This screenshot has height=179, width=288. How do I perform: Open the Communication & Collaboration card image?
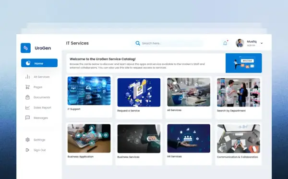click(239, 139)
